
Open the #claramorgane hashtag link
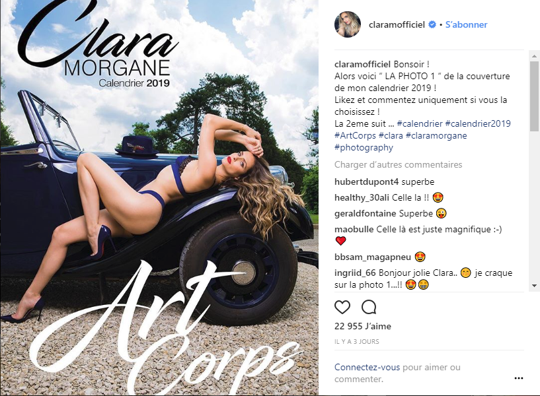pyautogui.click(x=436, y=135)
